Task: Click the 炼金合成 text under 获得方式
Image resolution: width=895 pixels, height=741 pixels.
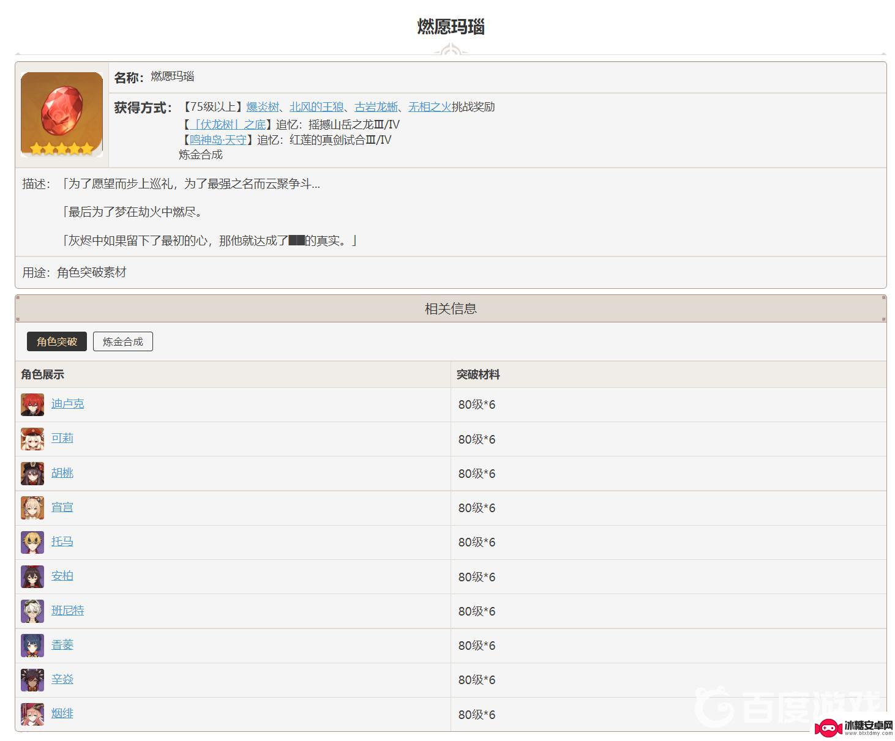Action: (x=201, y=155)
